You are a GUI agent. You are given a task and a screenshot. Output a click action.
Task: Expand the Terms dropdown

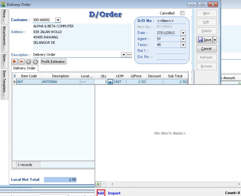pos(183,45)
